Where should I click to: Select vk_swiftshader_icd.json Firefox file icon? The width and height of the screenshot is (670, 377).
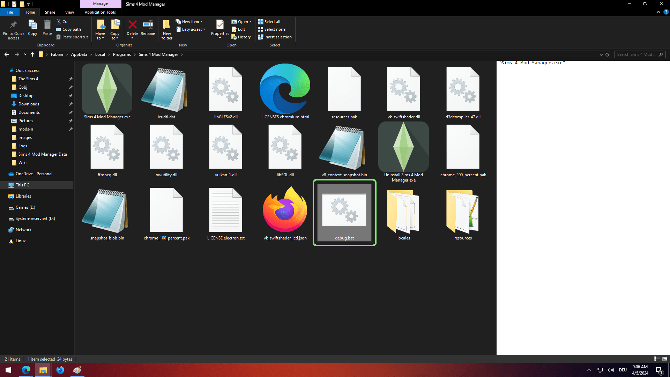[x=285, y=210]
